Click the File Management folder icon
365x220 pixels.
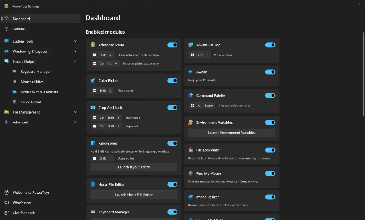(x=7, y=112)
